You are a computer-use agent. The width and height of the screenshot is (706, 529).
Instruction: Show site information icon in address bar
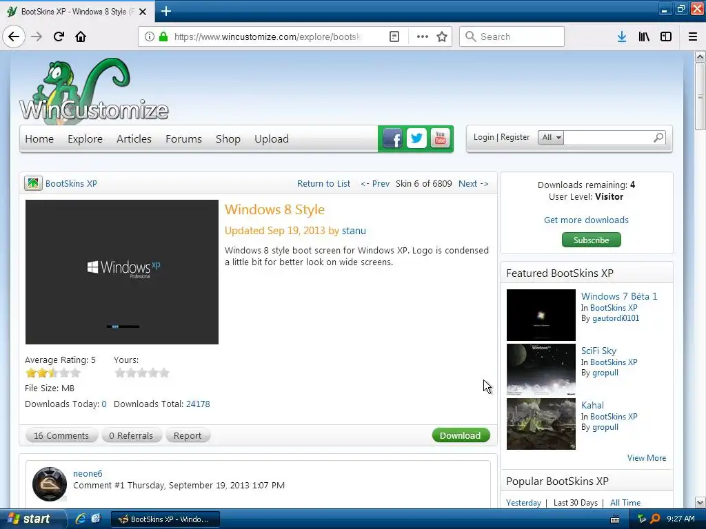[150, 37]
